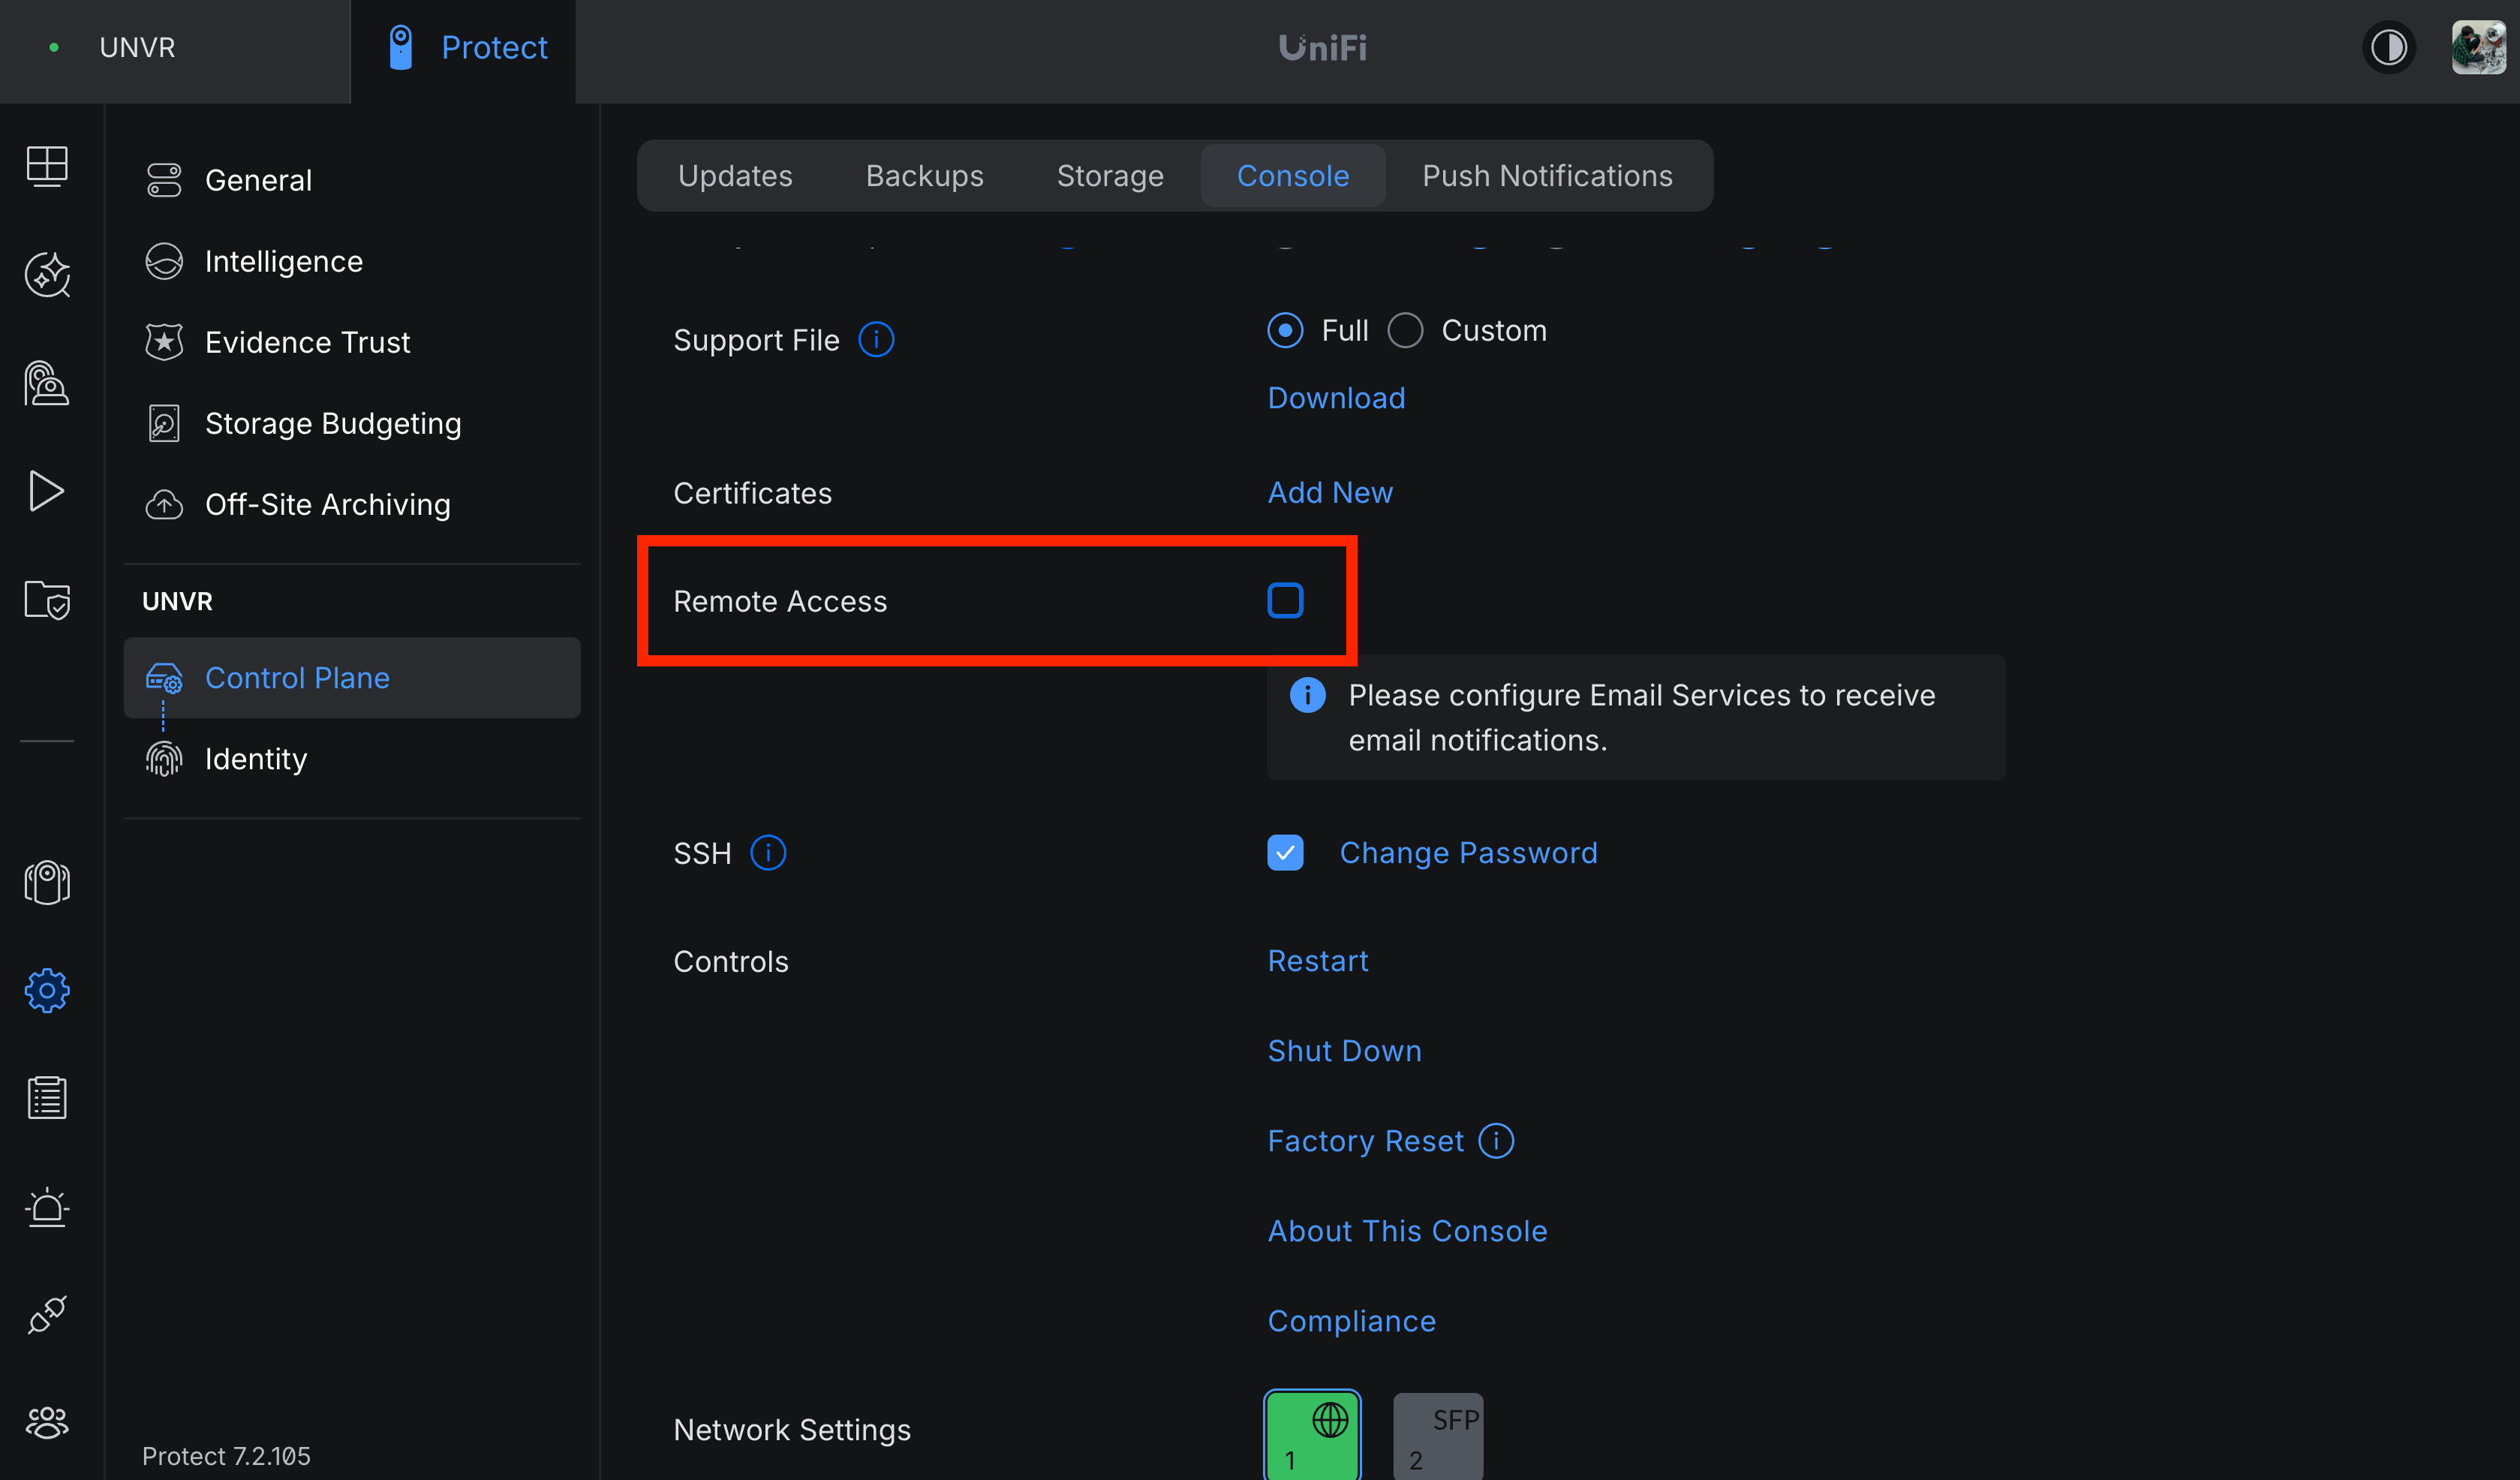Image resolution: width=2520 pixels, height=1480 pixels.
Task: Open the playback triangle icon in sidebar
Action: pyautogui.click(x=47, y=491)
